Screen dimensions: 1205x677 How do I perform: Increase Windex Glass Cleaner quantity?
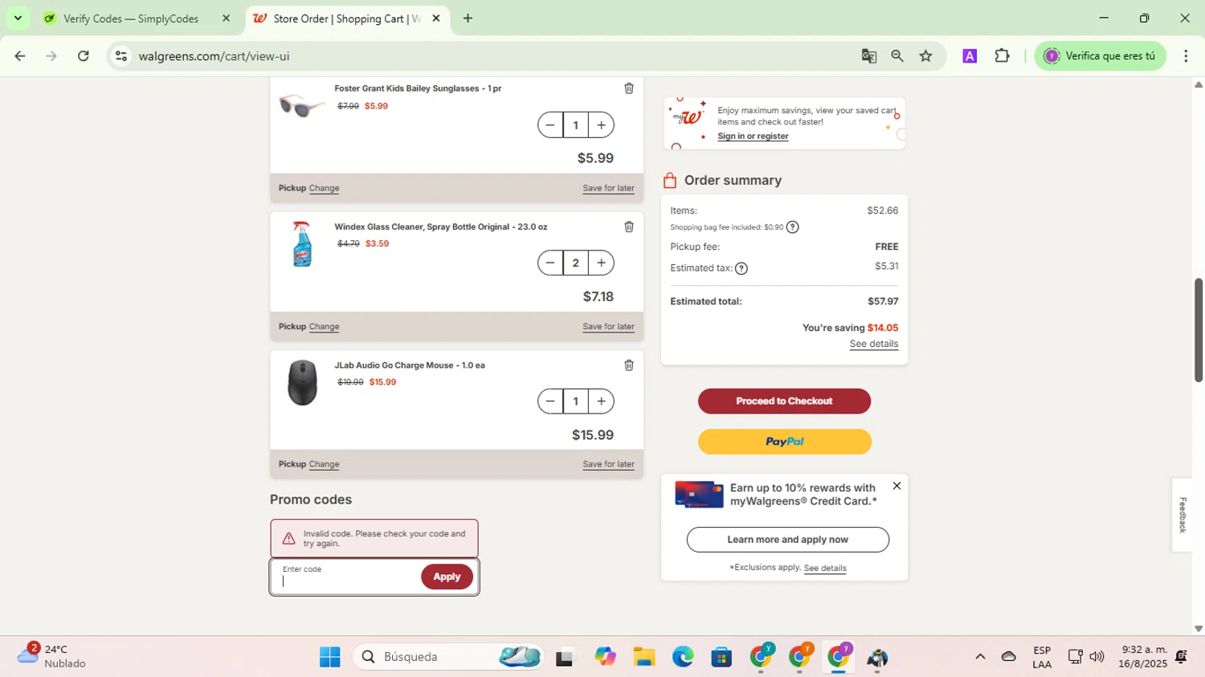tap(601, 263)
